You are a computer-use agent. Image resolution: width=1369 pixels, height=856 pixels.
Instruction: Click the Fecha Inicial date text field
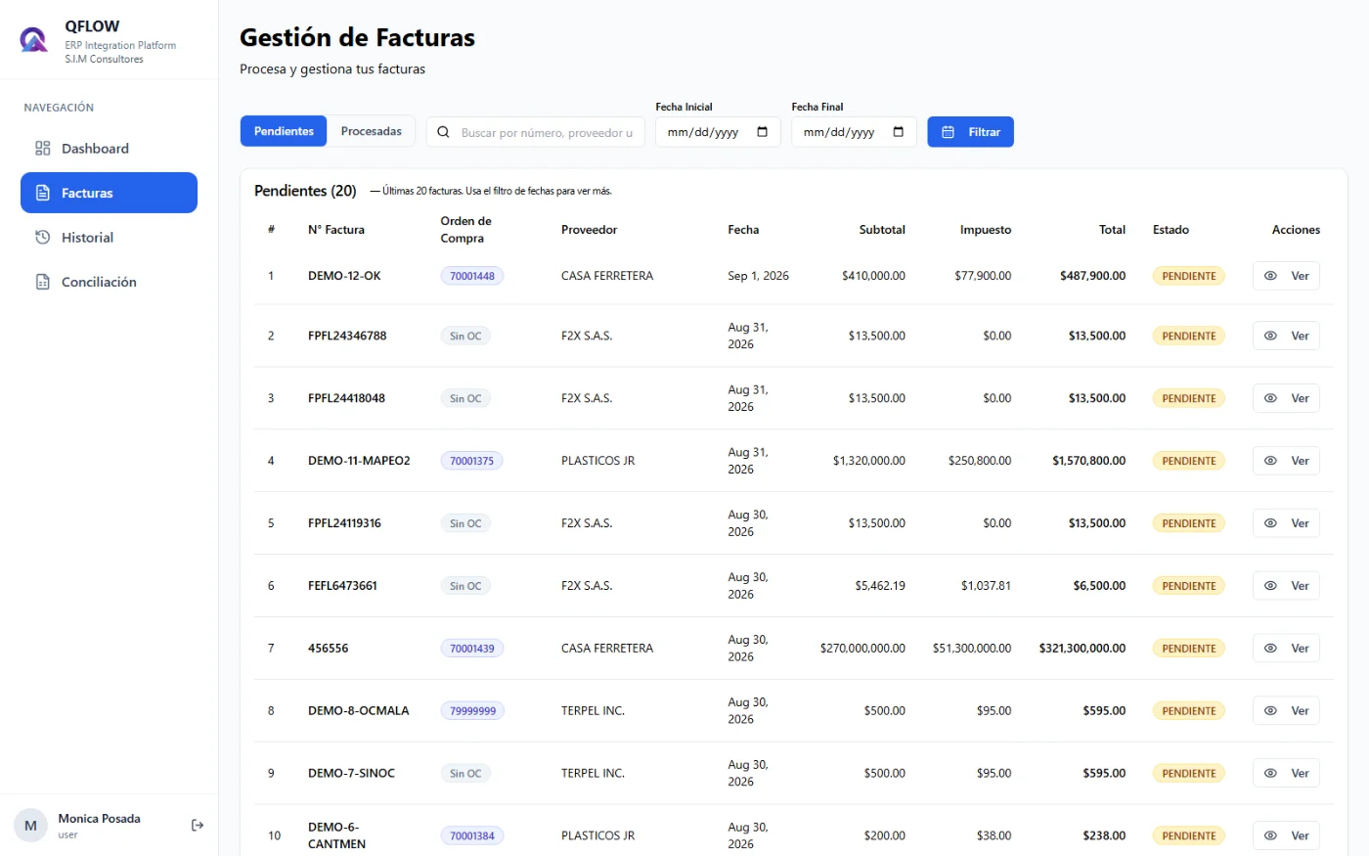pos(718,132)
